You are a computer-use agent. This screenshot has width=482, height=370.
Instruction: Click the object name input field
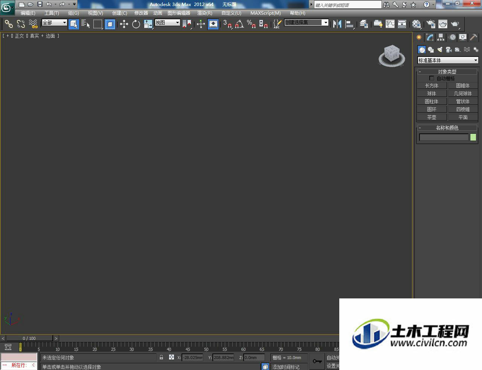(444, 137)
